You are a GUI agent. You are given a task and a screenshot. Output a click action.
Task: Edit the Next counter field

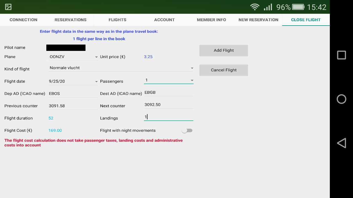tap(168, 105)
